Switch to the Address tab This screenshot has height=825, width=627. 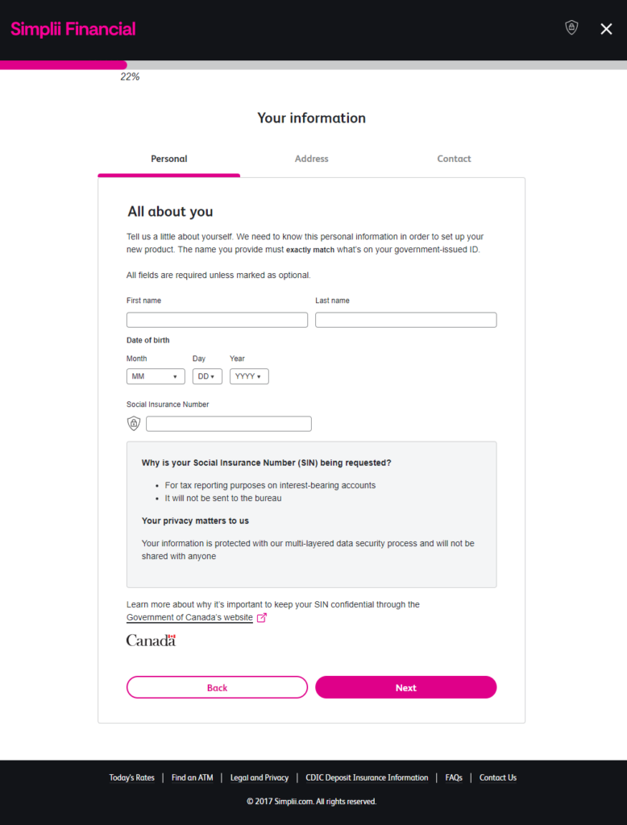312,159
